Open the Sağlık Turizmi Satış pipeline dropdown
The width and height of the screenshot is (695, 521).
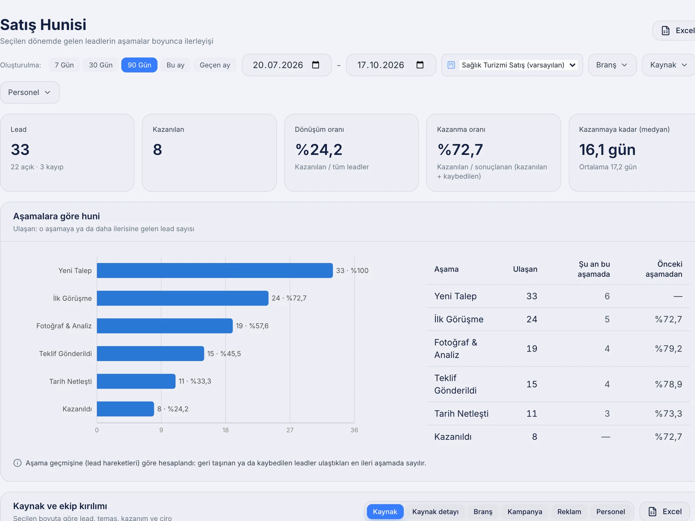click(518, 65)
